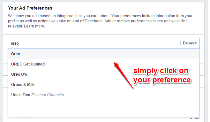The height and width of the screenshot is (122, 210).
Task: Click the red simply click on text
Action: coord(161,71)
